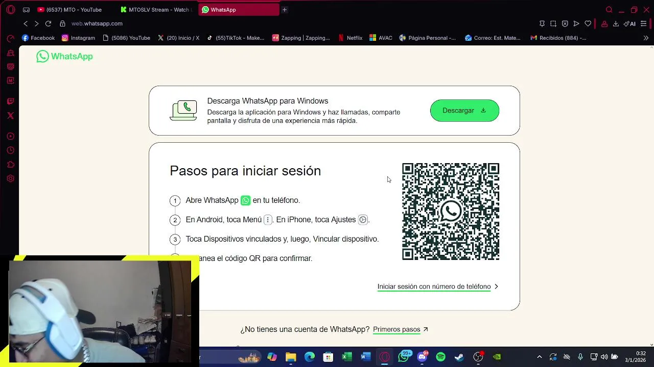Open the X (Twitter) sidebar panel
Viewport: 654px width, 367px height.
(10, 116)
